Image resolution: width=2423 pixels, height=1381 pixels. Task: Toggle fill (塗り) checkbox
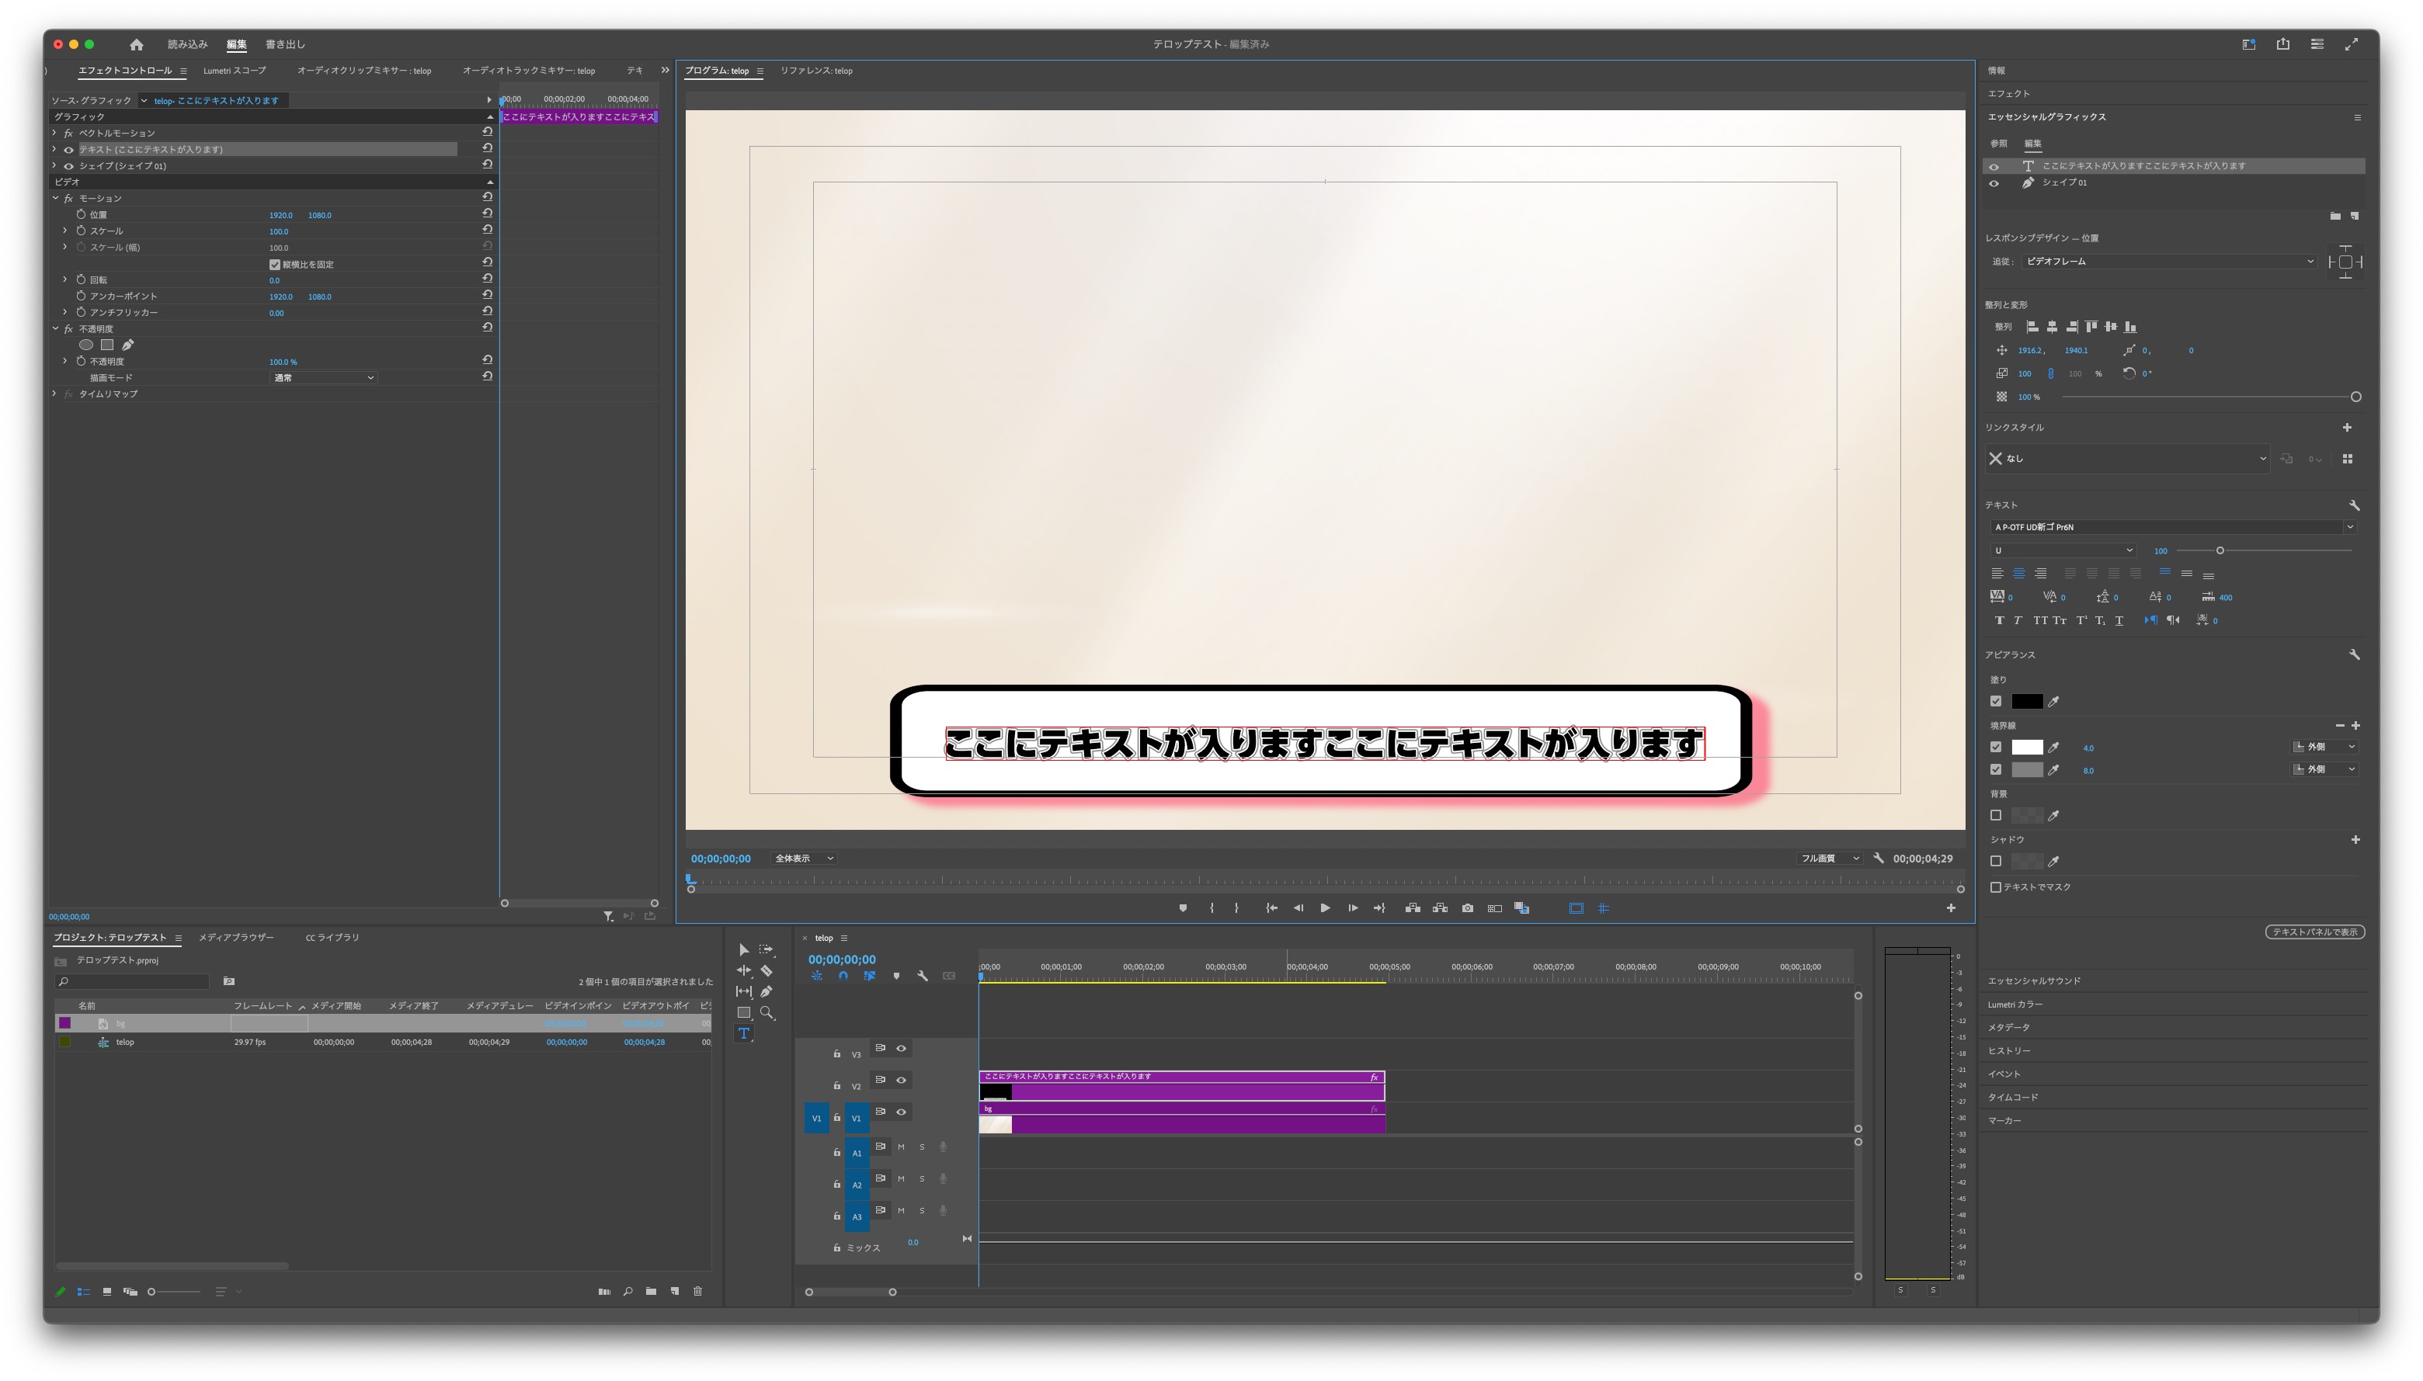1995,702
